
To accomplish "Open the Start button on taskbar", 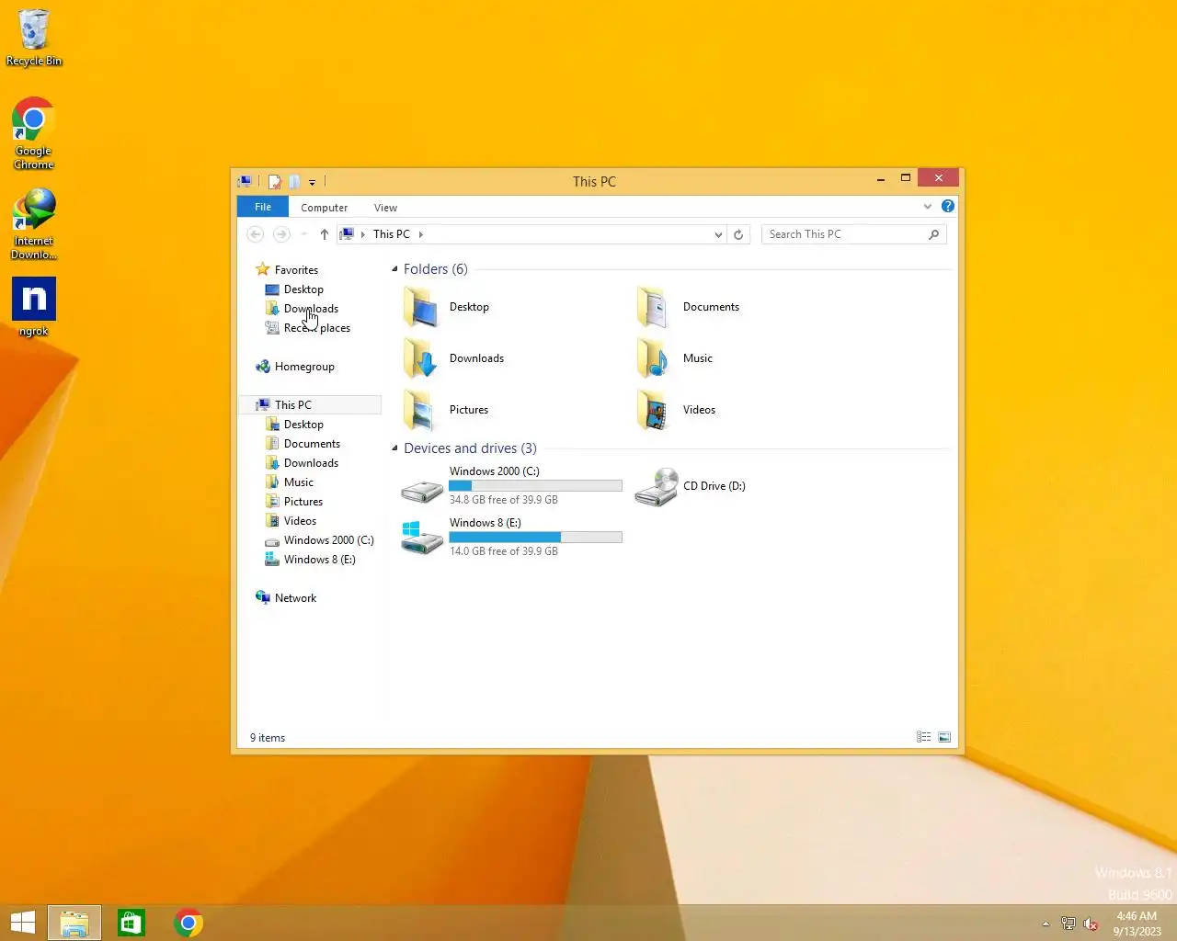I will pyautogui.click(x=23, y=923).
